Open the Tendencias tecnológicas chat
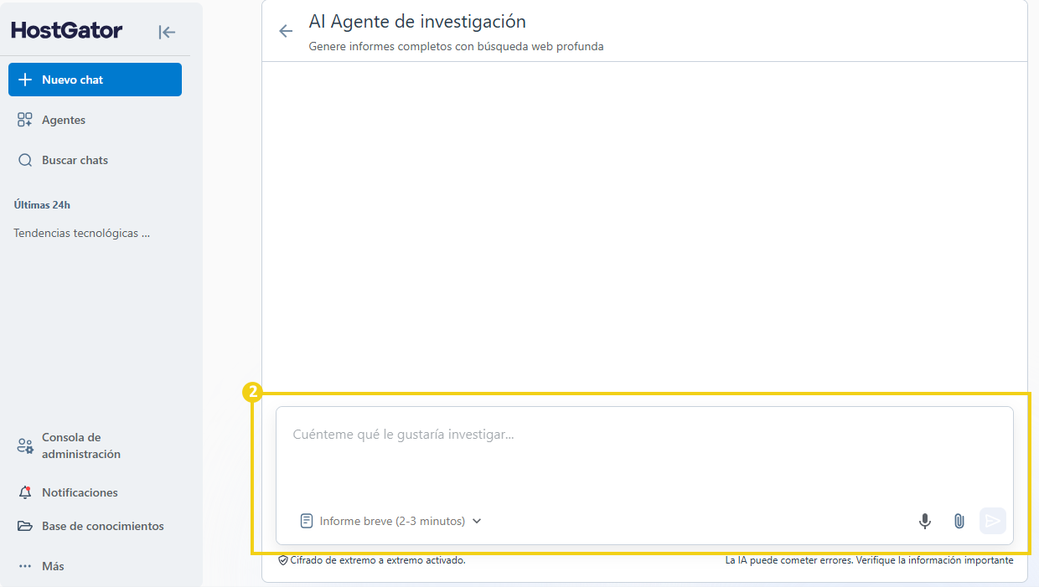This screenshot has width=1039, height=587. 82,234
